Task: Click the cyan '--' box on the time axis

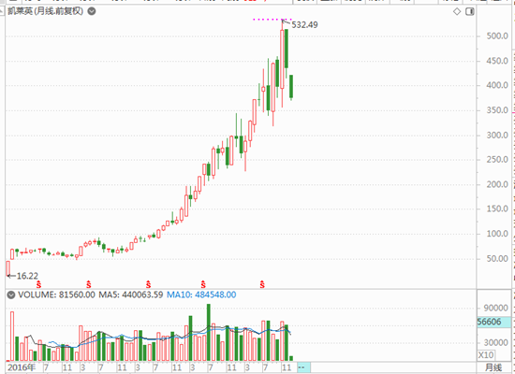Action: tap(303, 367)
